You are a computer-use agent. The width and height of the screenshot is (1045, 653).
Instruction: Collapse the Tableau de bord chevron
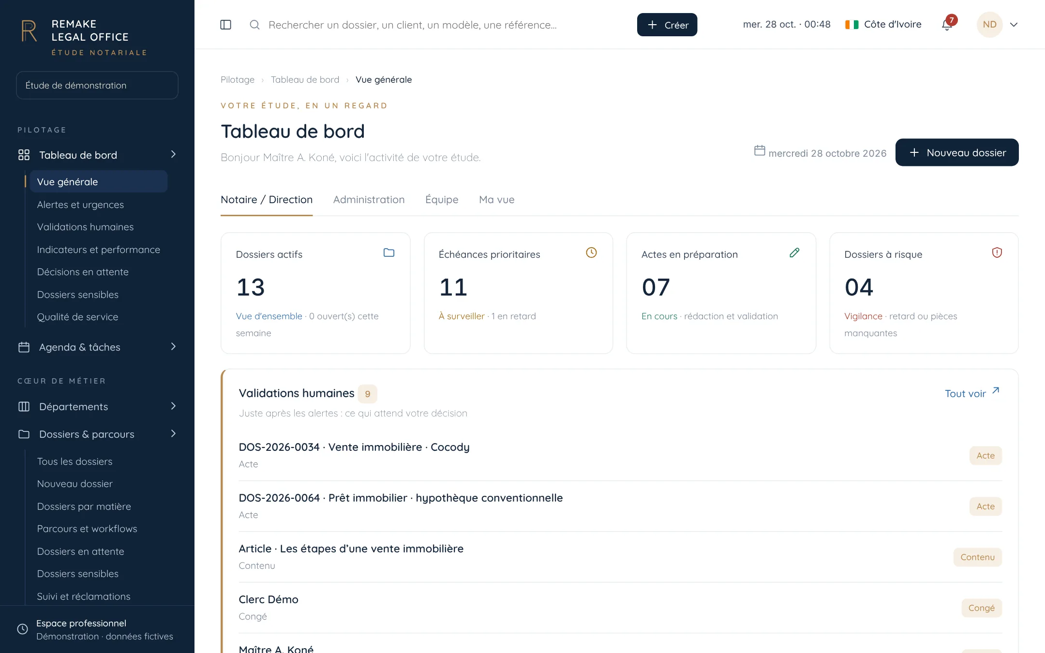(173, 154)
